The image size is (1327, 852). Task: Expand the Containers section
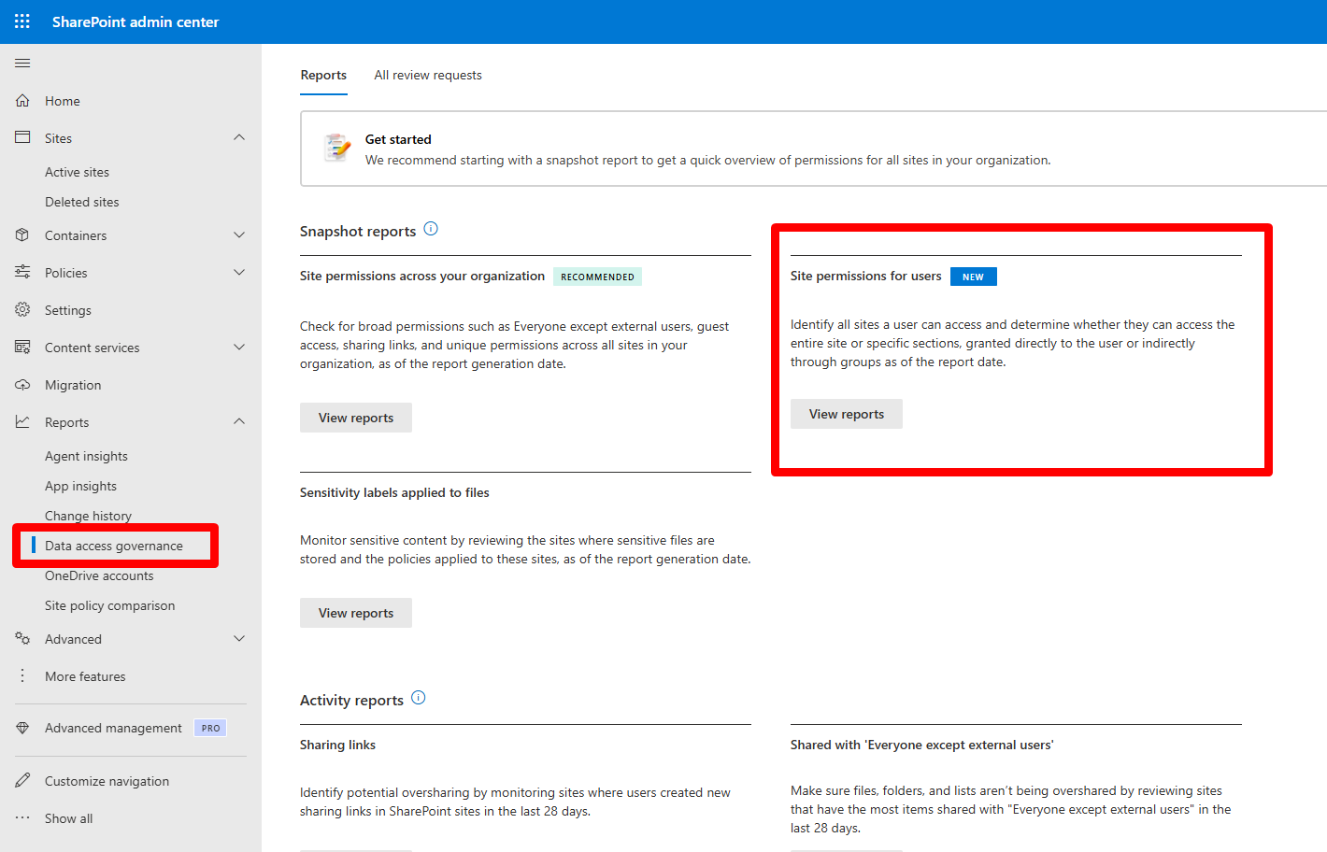click(x=239, y=234)
